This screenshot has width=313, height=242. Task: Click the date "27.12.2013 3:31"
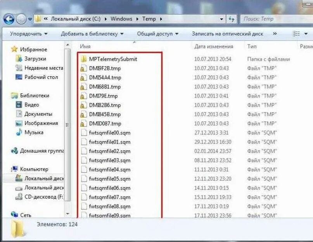click(211, 133)
